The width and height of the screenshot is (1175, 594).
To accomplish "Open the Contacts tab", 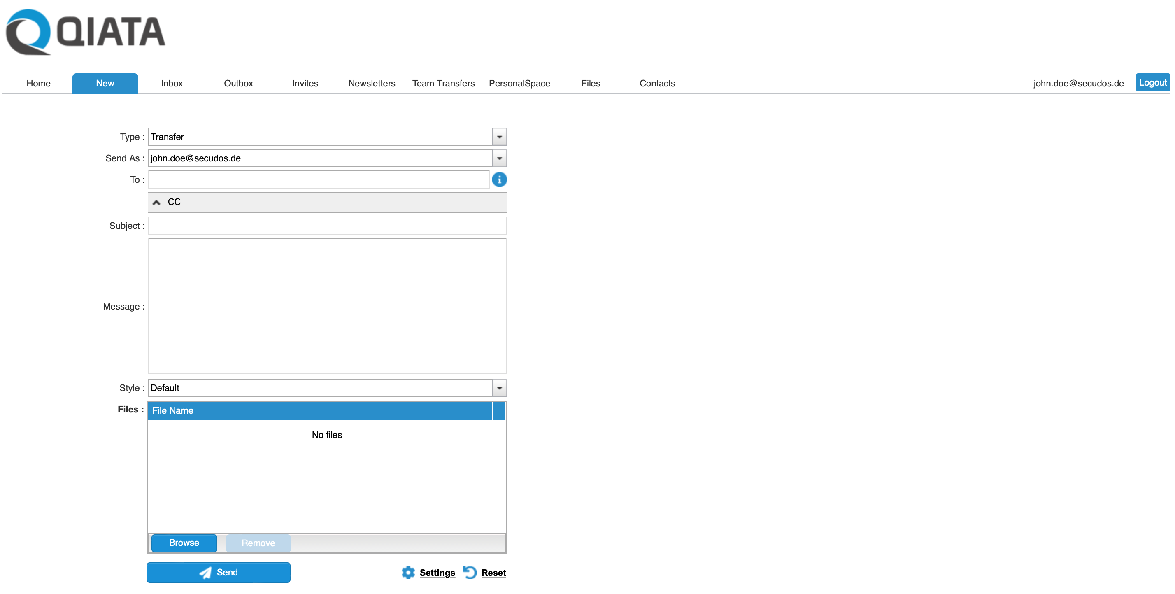I will coord(657,84).
